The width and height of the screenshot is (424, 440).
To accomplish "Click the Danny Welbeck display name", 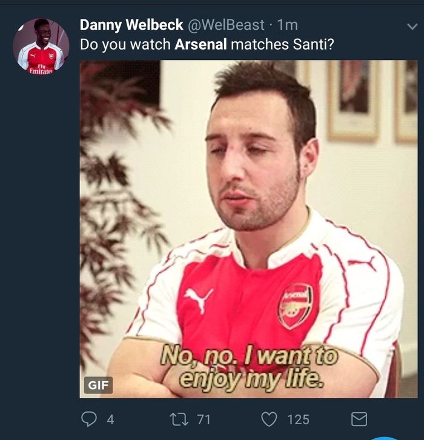I will [x=131, y=25].
